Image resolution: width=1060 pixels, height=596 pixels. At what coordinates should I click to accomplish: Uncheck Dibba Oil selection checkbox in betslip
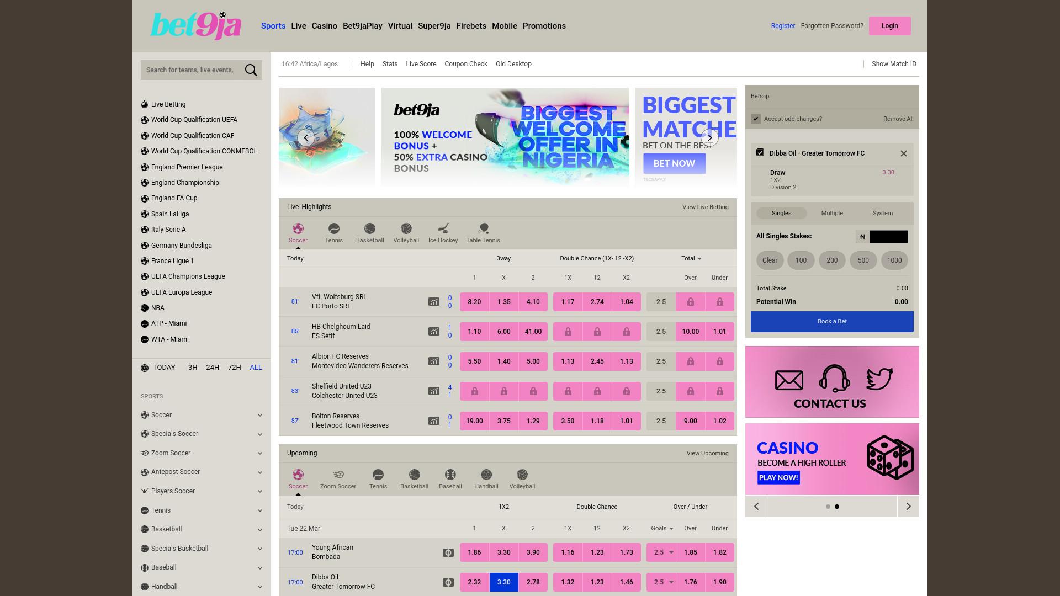pyautogui.click(x=760, y=152)
